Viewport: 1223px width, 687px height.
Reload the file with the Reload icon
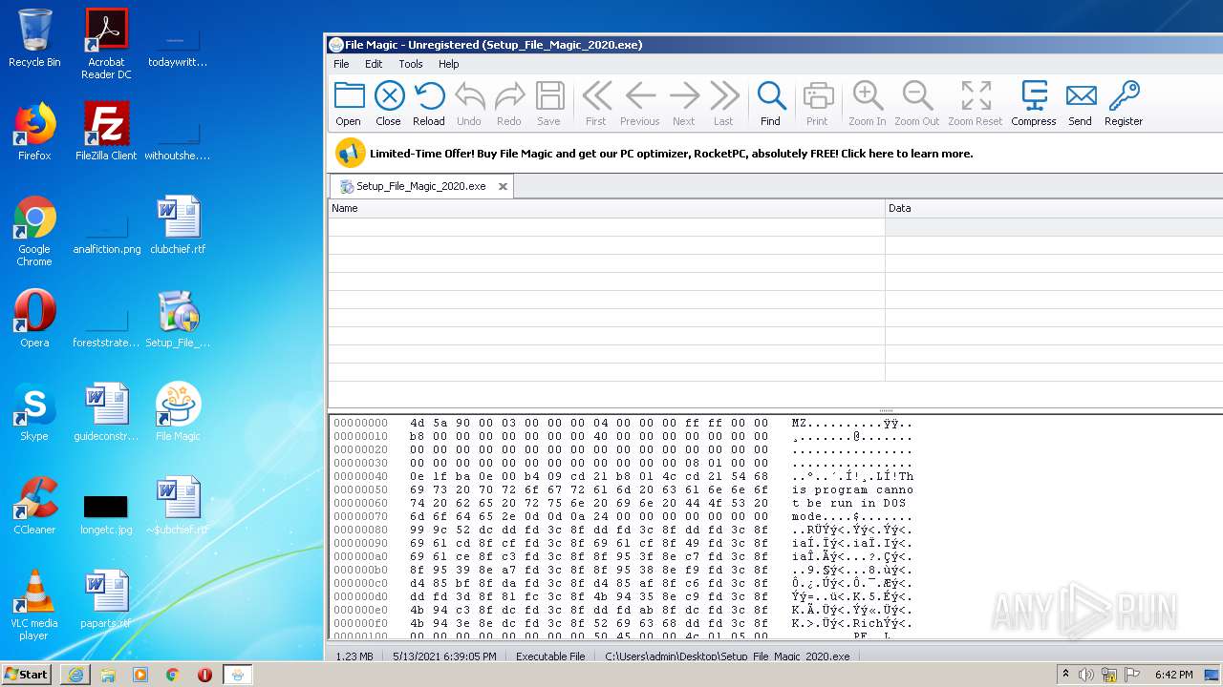pyautogui.click(x=429, y=103)
